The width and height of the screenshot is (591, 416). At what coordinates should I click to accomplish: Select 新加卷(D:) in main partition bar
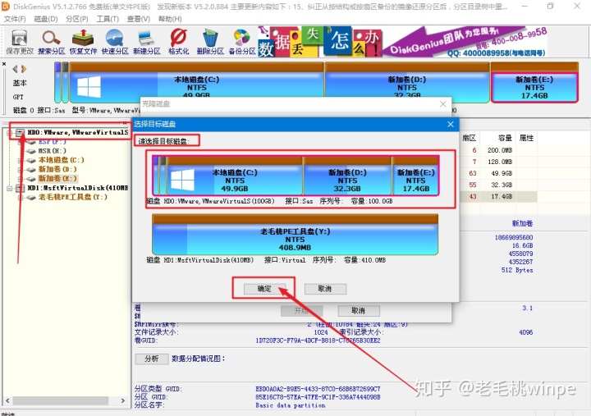coord(407,83)
